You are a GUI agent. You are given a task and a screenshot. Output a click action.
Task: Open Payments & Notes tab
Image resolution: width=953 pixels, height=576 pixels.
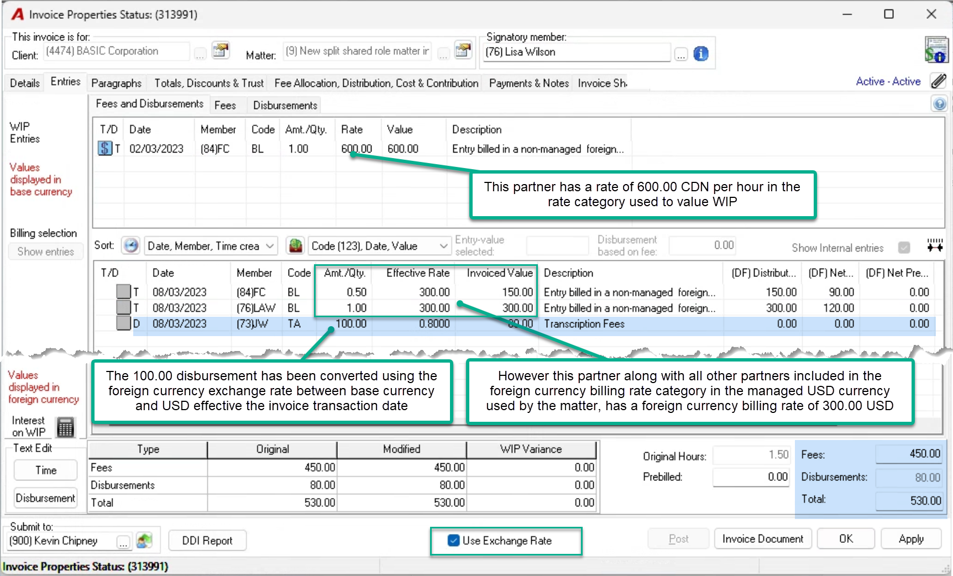(529, 83)
